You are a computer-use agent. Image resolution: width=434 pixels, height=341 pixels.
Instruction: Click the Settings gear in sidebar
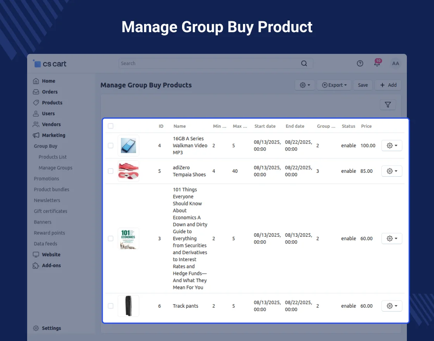click(x=36, y=328)
